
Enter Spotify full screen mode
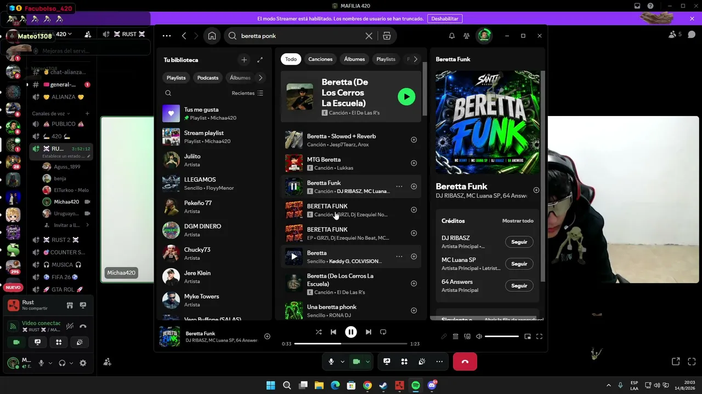(539, 337)
